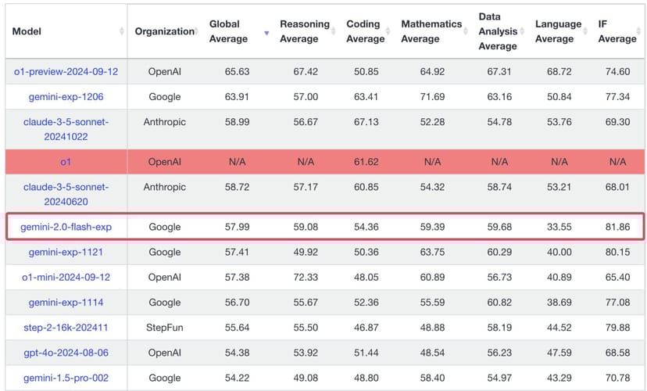The width and height of the screenshot is (647, 391).
Task: Click the sort arrows in Model column
Action: tap(121, 31)
